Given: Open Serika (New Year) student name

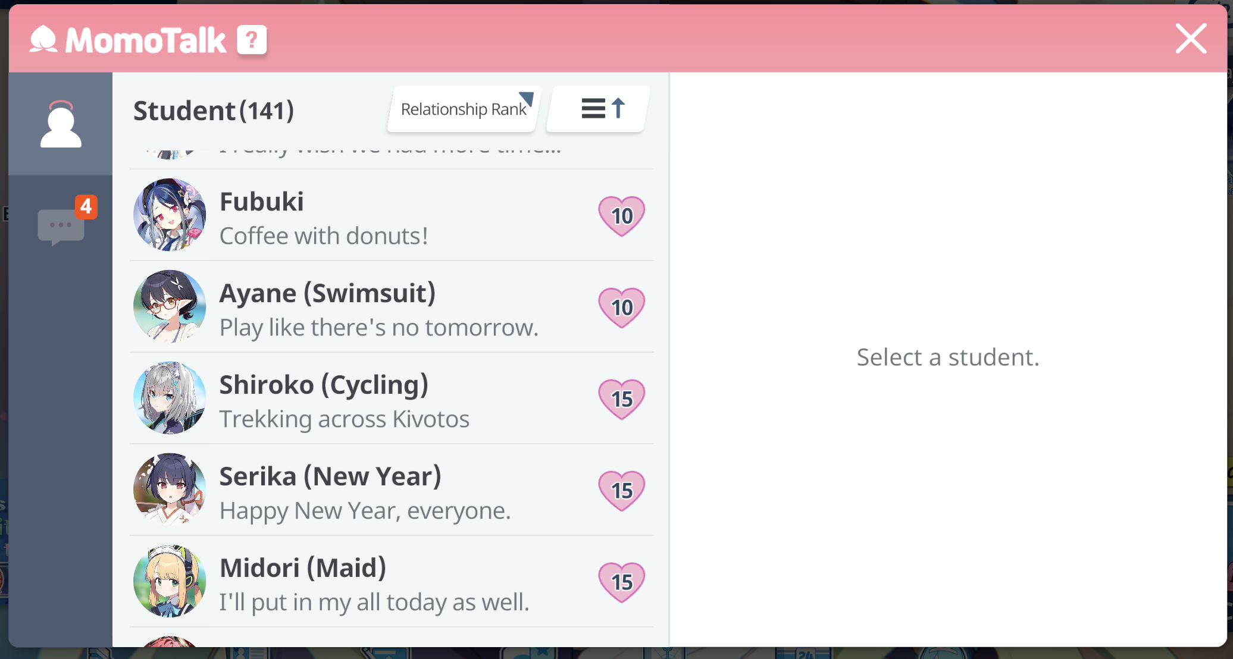Looking at the screenshot, I should [x=330, y=476].
